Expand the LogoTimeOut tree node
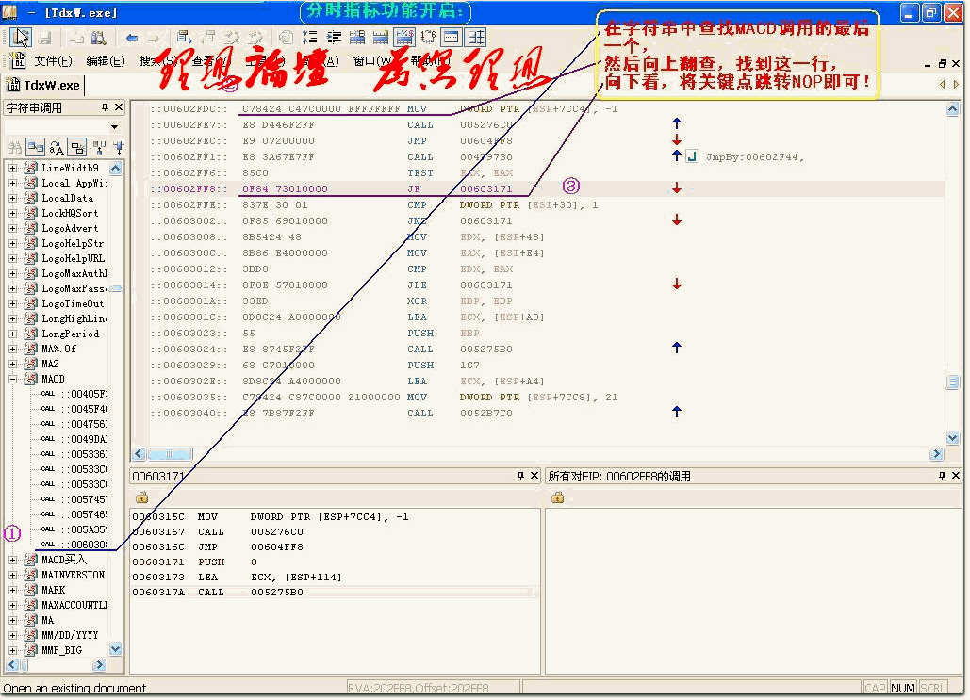 12,303
